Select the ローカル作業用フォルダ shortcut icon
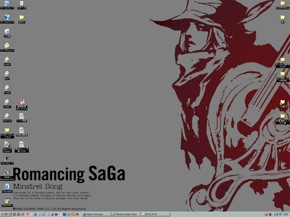The image size is (290, 217). (282, 62)
